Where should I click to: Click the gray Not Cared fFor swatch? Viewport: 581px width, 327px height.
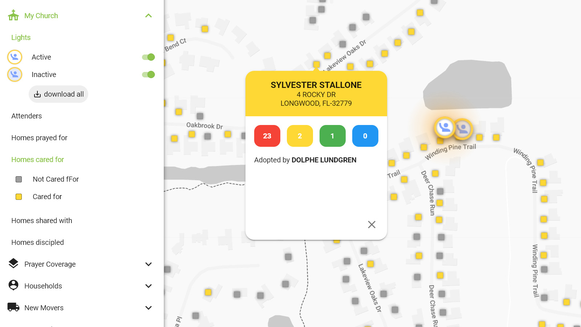click(x=19, y=179)
